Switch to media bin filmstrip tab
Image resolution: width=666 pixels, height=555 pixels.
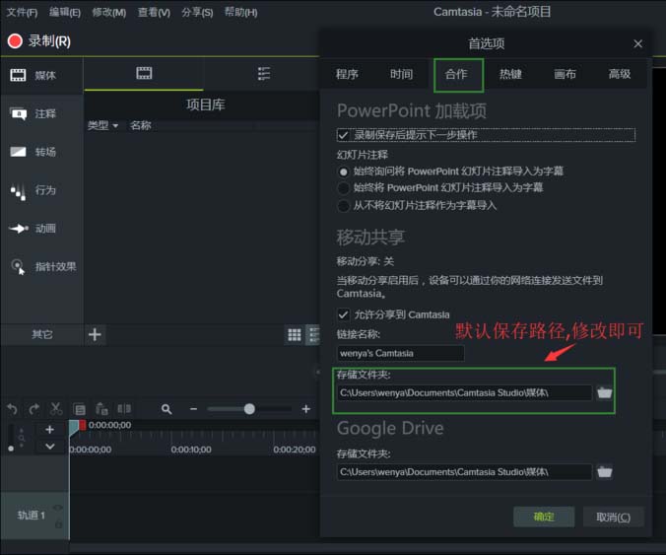pos(144,73)
